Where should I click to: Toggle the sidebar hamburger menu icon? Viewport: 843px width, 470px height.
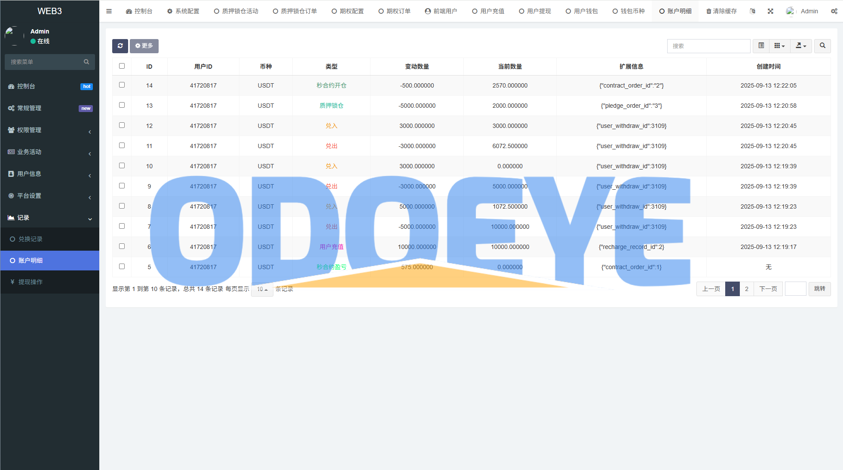(x=109, y=11)
